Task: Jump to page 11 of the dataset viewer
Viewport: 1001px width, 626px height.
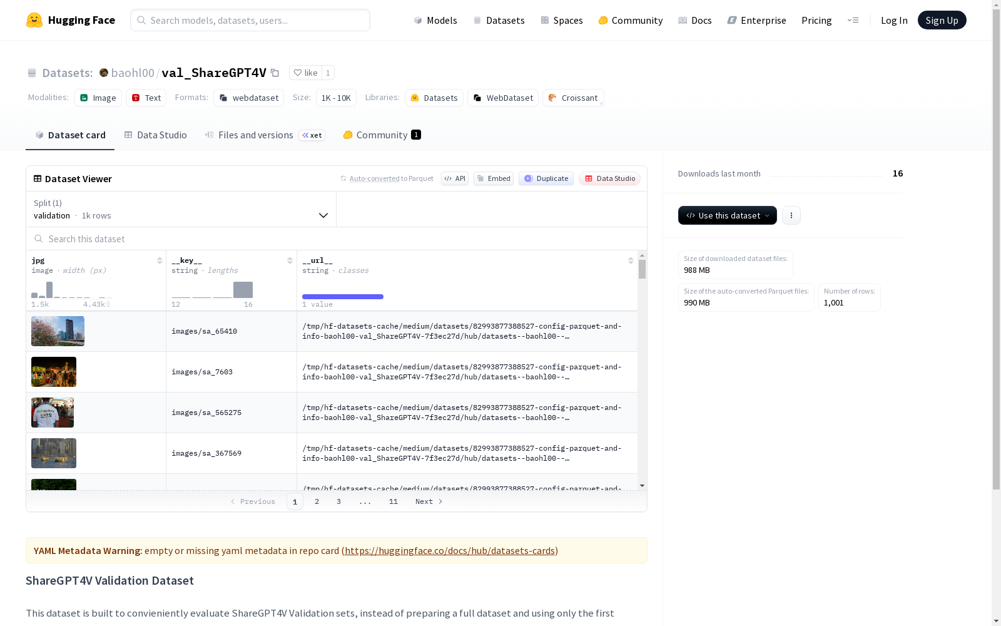Action: coord(394,501)
